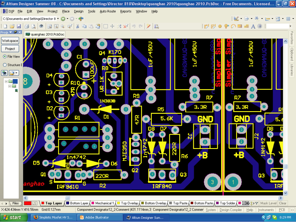296x222 pixels.
Task: Click the Clear button
Action: coord(283,203)
